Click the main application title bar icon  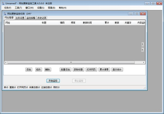pos(3,3)
